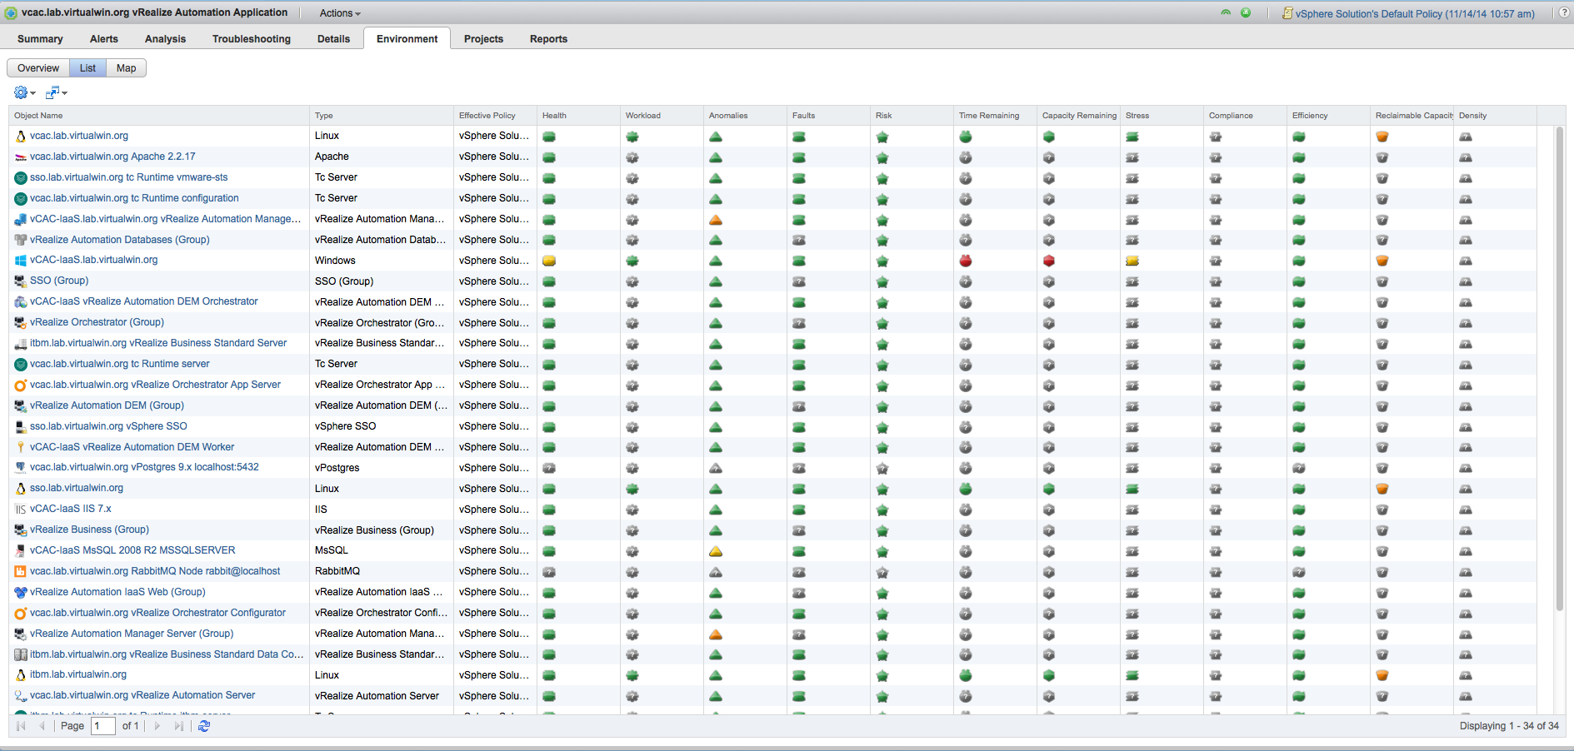This screenshot has width=1574, height=751.
Task: Go to the last page arrow
Action: click(178, 726)
